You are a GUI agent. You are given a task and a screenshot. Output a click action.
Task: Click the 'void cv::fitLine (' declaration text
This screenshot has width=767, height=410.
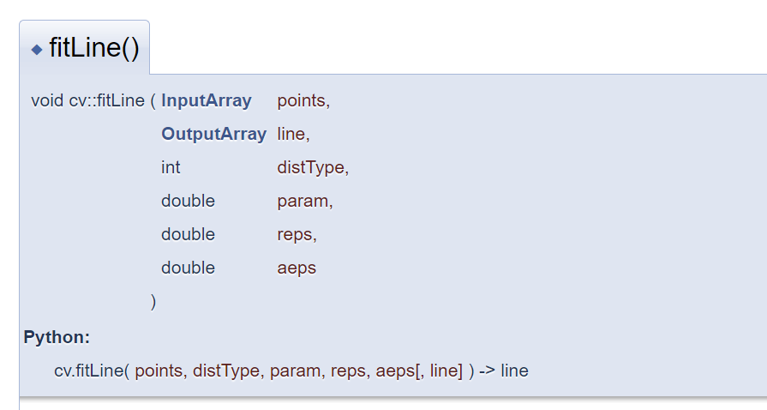coord(93,100)
